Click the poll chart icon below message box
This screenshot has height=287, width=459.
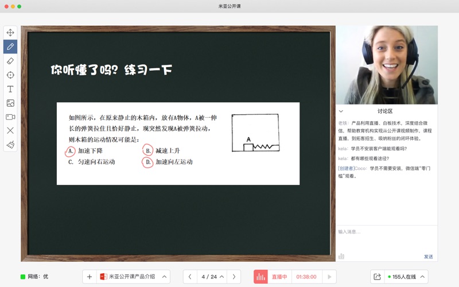click(341, 256)
